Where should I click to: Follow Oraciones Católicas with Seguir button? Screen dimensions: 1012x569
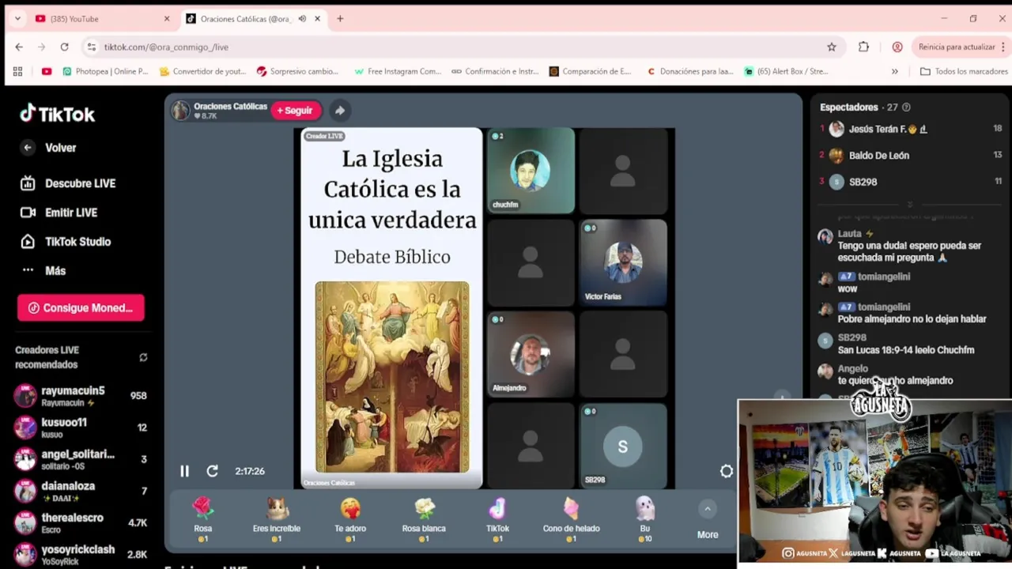(295, 111)
